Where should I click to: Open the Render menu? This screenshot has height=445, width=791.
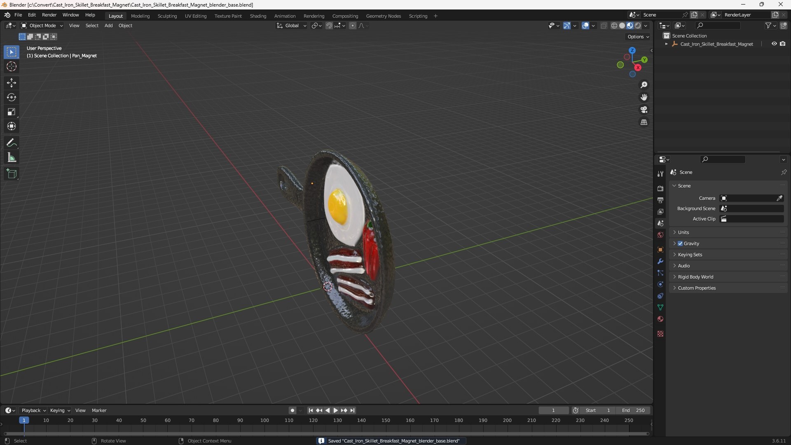tap(49, 15)
